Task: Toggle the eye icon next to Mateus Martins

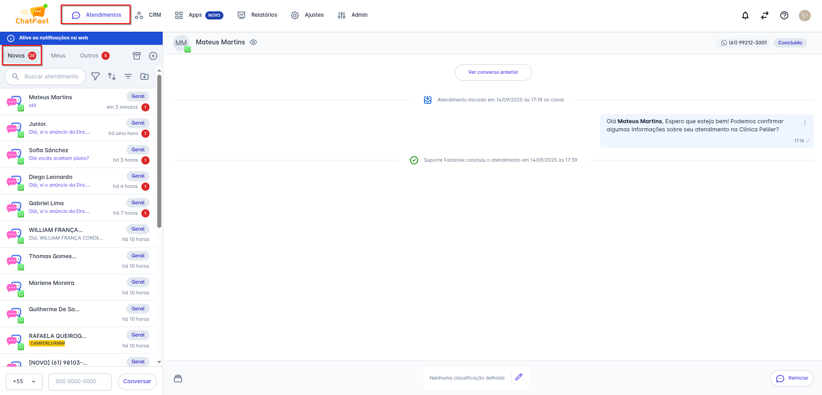Action: pyautogui.click(x=253, y=42)
